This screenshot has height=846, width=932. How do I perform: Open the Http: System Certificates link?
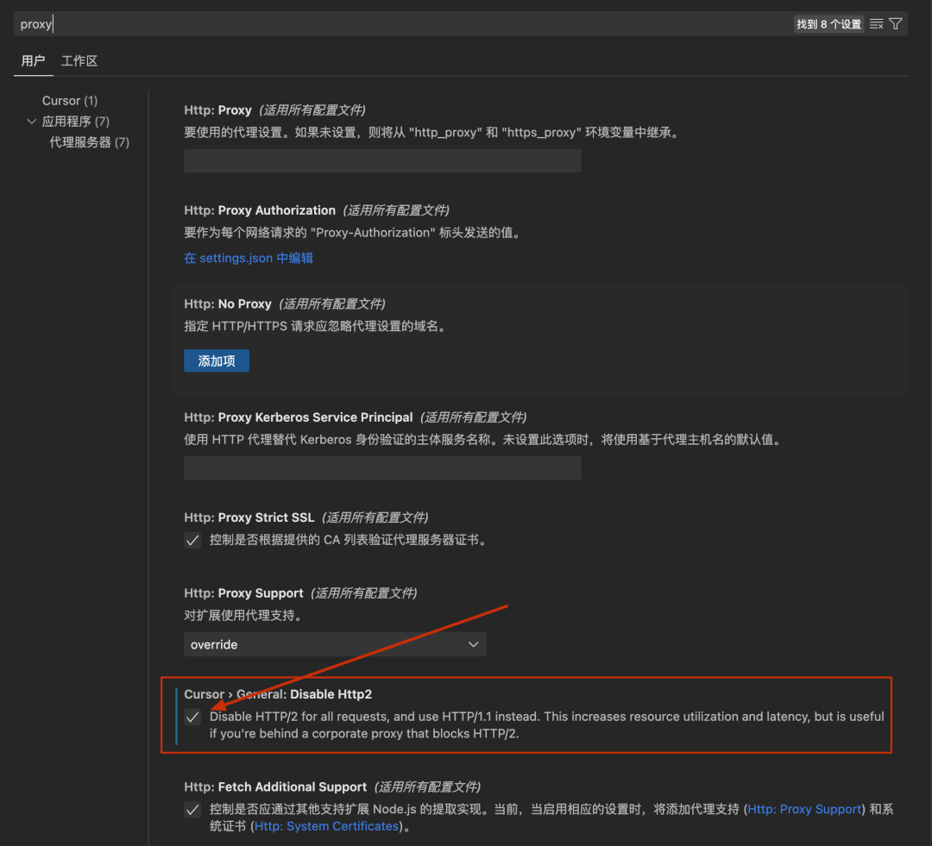pyautogui.click(x=325, y=825)
